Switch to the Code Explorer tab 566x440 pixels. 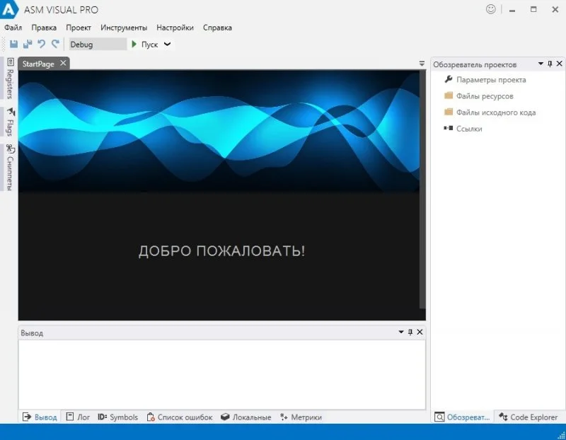point(528,417)
